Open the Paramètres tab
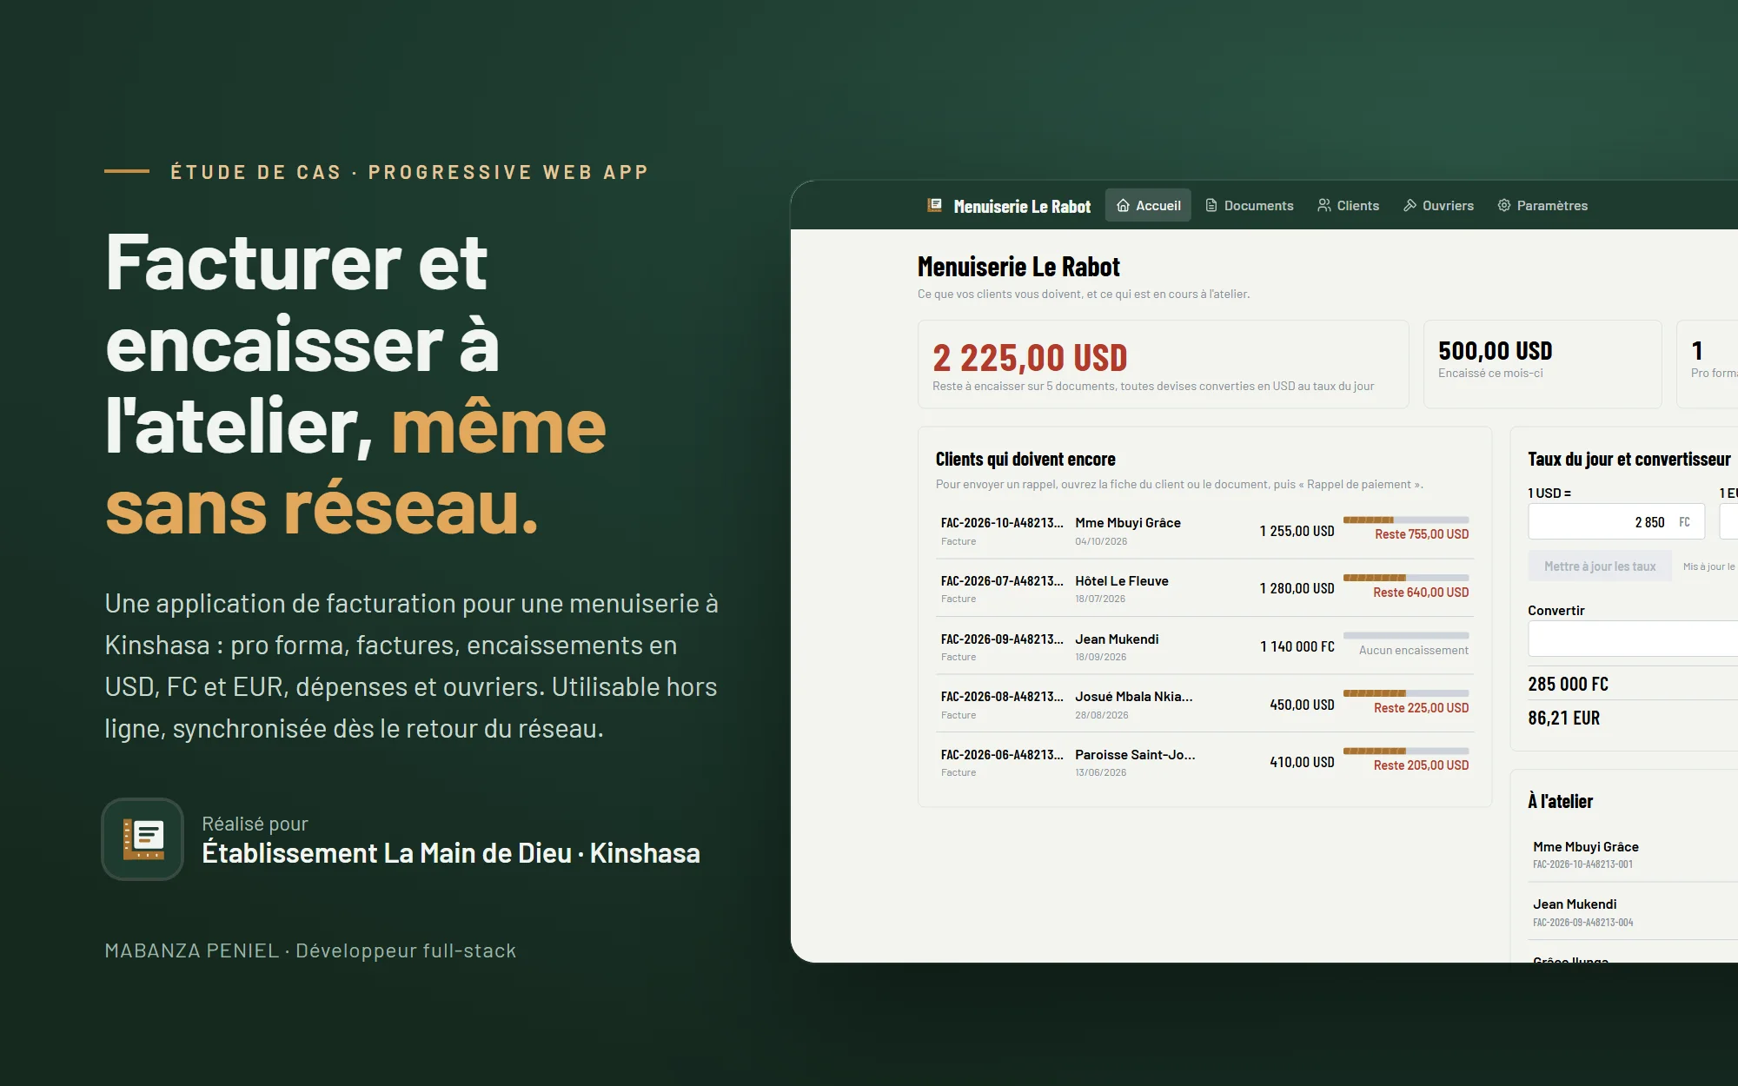Screen dimensions: 1738x1086 (x=1542, y=205)
